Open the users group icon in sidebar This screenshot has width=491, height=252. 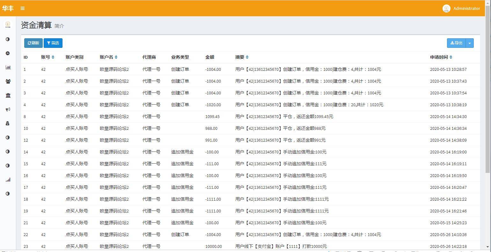[x=8, y=81]
